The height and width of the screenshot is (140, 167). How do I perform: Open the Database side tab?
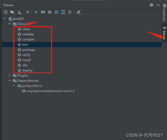164,13
